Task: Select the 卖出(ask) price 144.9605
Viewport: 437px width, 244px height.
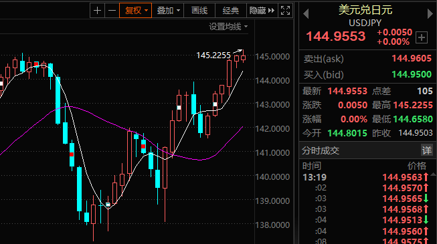Action: [412, 59]
